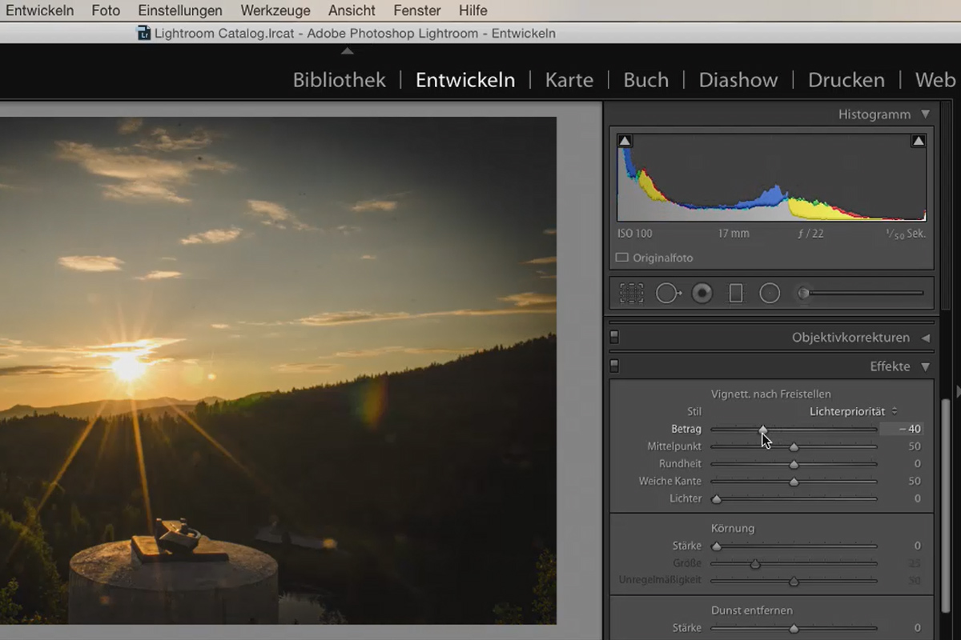Click the Mittelpunkt slider handle
961x640 pixels.
[x=794, y=447]
